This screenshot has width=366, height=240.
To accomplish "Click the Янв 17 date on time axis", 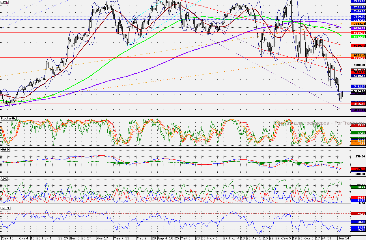I will (x=102, y=238).
